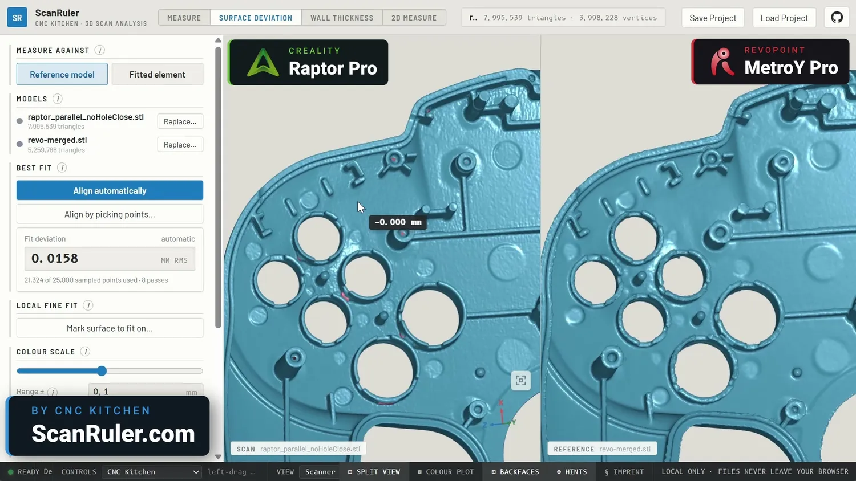Open the Local Fine Fit info icon
856x481 pixels.
(88, 305)
